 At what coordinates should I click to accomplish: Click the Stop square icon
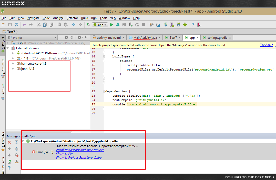coord(144,25)
